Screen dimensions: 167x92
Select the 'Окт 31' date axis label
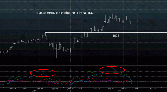coord(13,89)
